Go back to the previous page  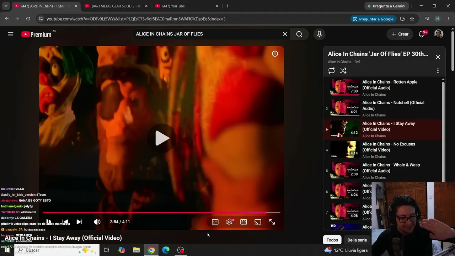pyautogui.click(x=7, y=19)
